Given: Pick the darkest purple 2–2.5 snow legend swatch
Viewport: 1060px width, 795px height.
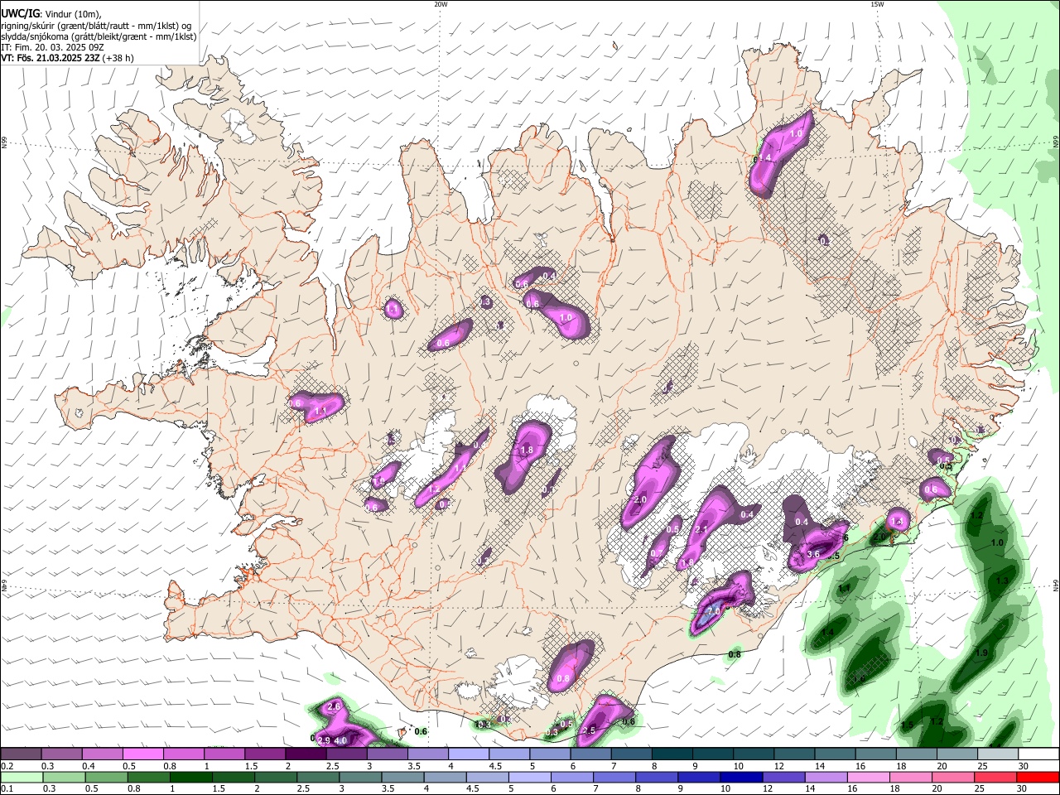Looking at the screenshot, I should 306,754.
